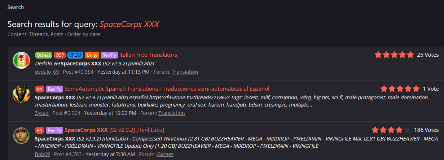The height and width of the screenshot is (160, 444).
Task: Go to the Zysad user profile link
Action: click(42, 113)
